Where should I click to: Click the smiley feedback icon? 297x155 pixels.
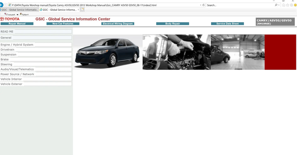295,5
